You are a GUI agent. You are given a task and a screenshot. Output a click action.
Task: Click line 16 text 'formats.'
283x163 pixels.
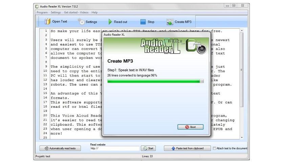pyautogui.click(x=60, y=98)
